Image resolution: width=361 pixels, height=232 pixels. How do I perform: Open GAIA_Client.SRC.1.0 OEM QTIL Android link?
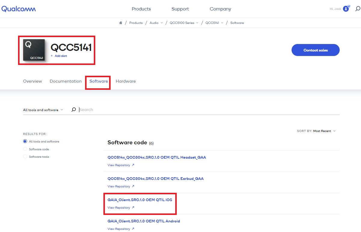[144, 221]
